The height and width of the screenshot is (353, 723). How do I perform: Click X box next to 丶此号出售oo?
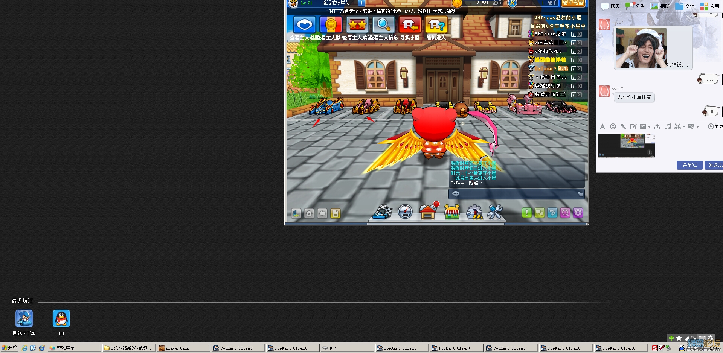coord(580,77)
